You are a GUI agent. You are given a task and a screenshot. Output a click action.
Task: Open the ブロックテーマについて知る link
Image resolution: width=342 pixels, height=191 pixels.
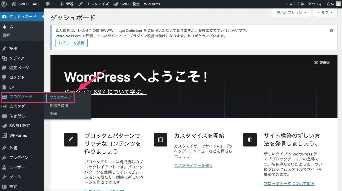tap(289, 184)
